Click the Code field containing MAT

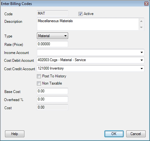pyautogui.click(x=52, y=13)
